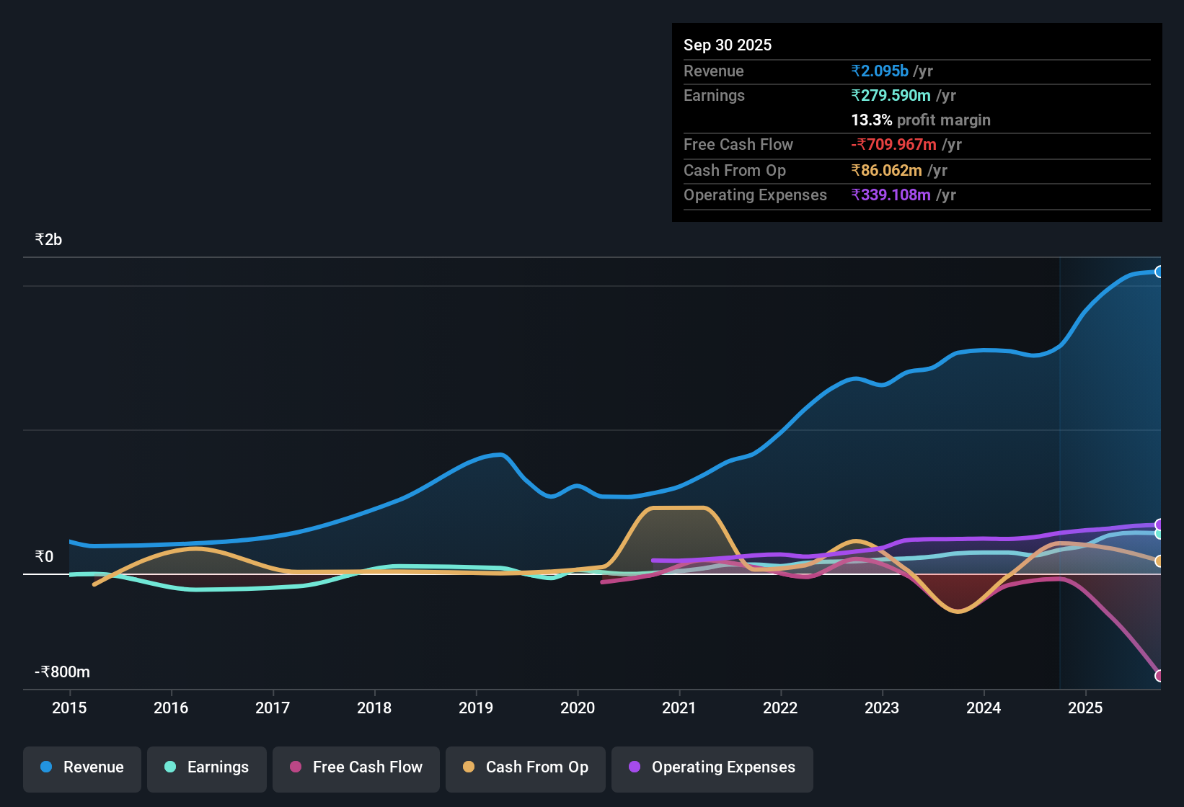Click the blue Revenue legend dot
Image resolution: width=1184 pixels, height=807 pixels.
pyautogui.click(x=45, y=767)
